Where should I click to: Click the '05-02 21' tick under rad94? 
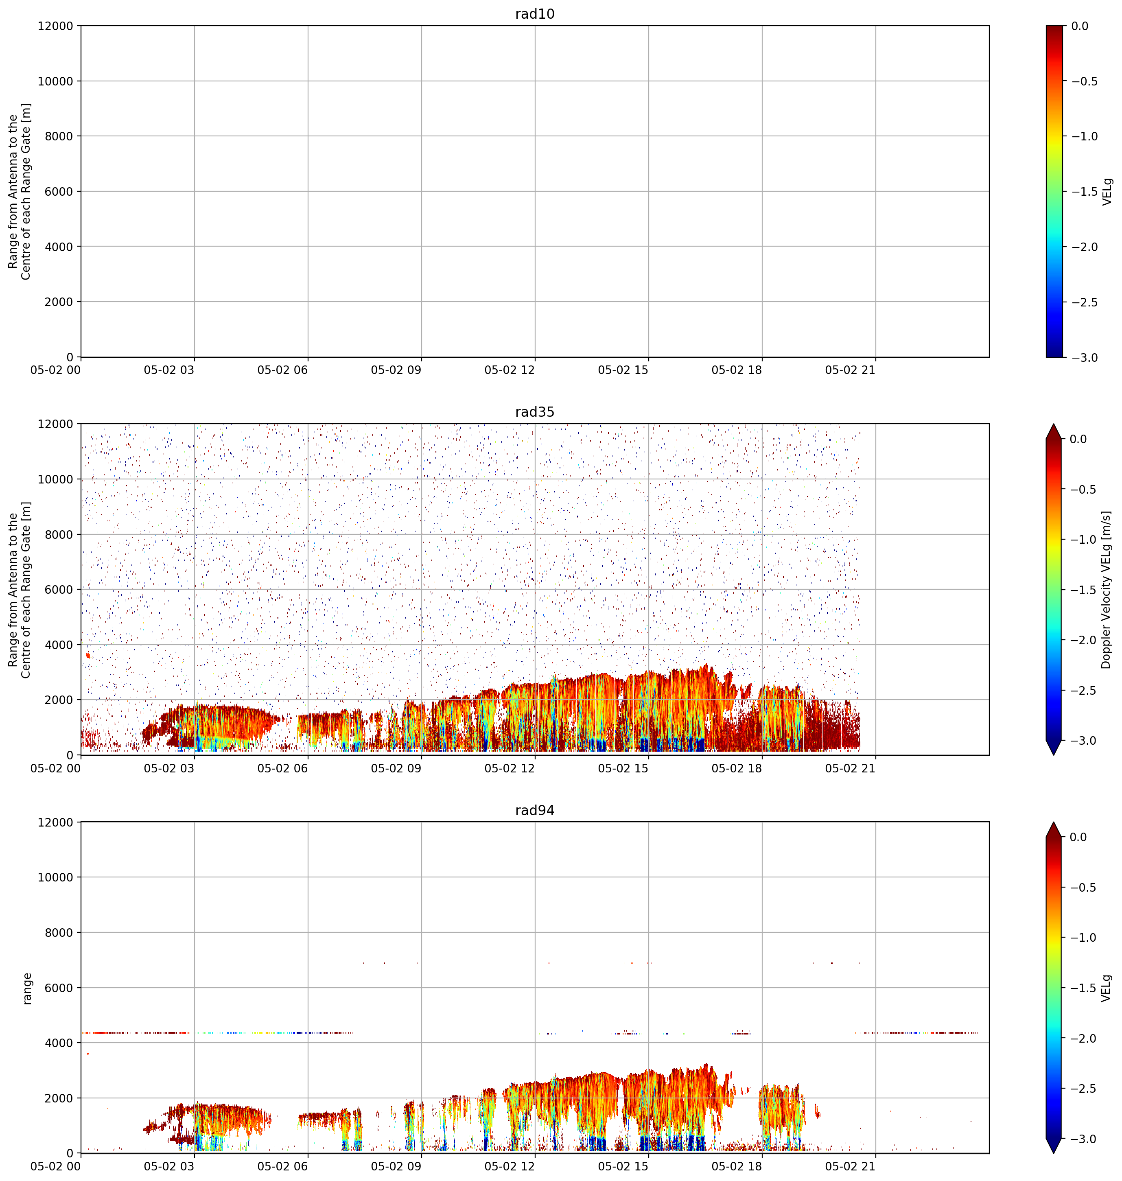point(851,1167)
